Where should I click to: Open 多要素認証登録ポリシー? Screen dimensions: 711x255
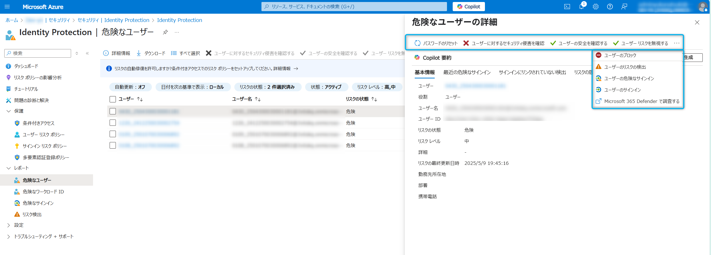[x=46, y=157]
